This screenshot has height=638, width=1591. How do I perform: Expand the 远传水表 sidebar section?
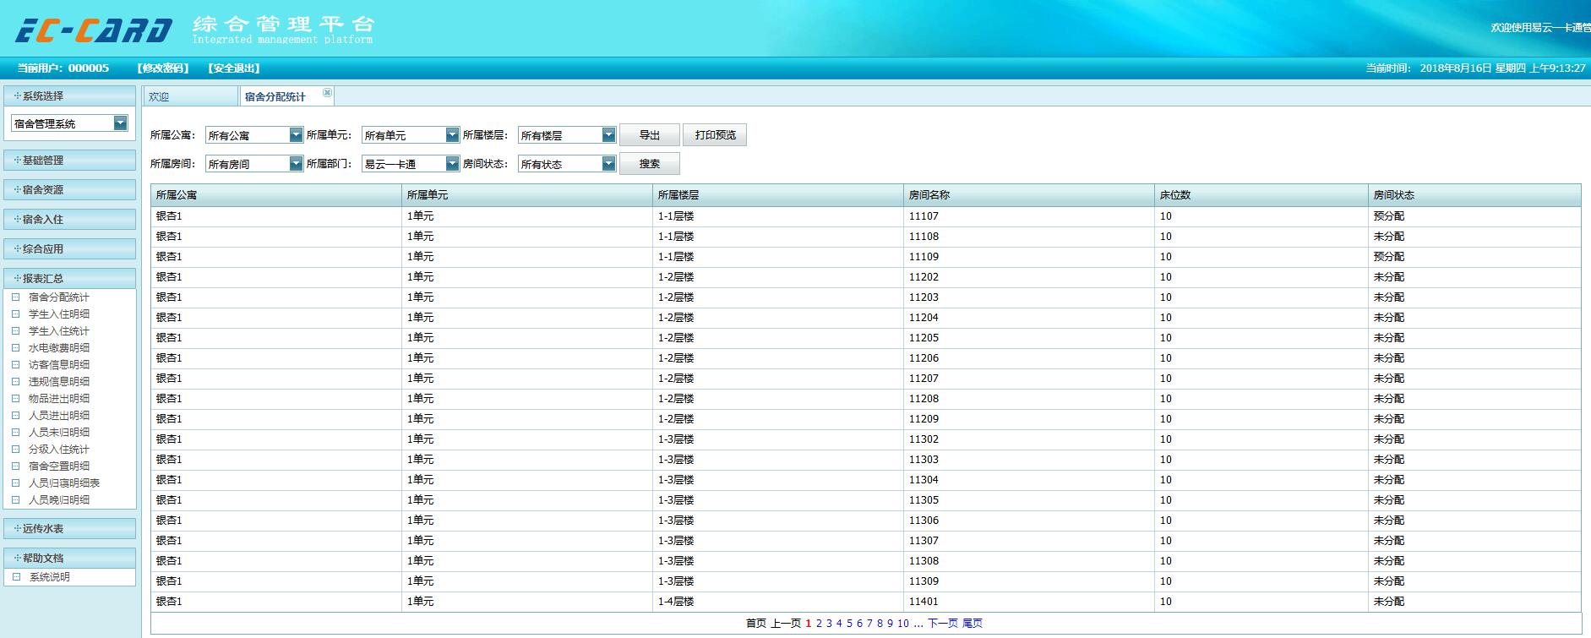click(69, 528)
